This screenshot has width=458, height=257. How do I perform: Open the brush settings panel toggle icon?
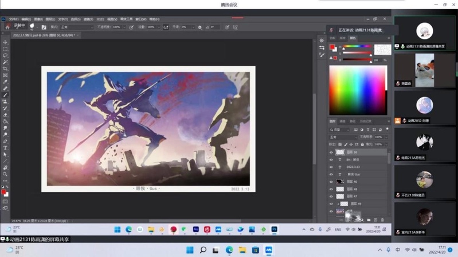pos(44,27)
